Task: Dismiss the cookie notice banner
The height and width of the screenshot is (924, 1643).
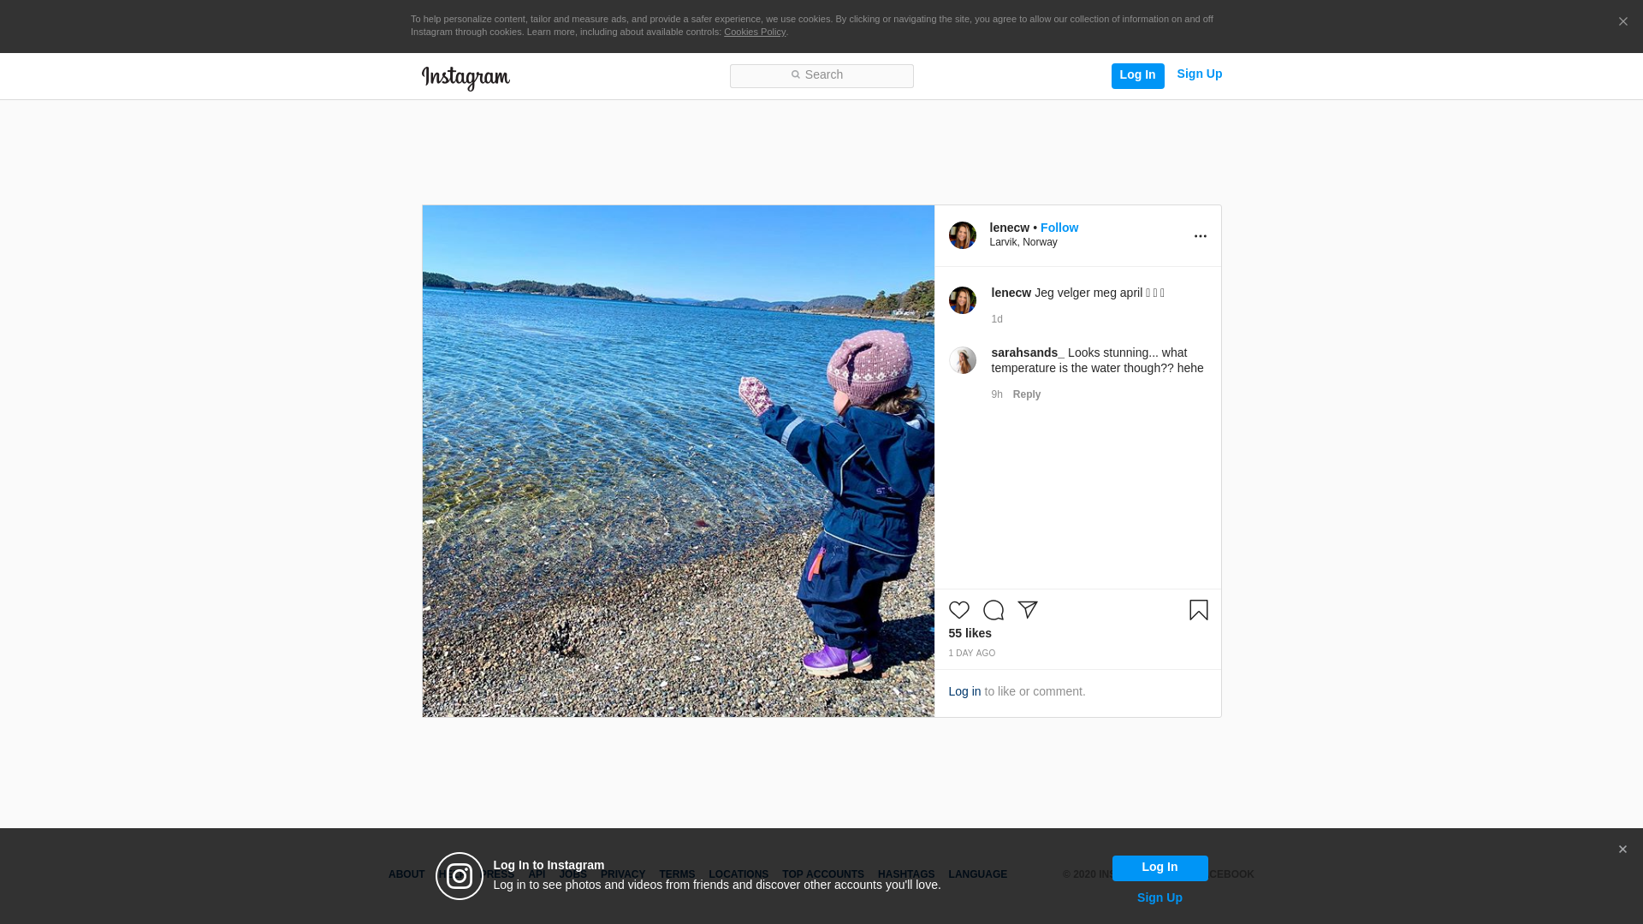Action: click(x=1622, y=21)
